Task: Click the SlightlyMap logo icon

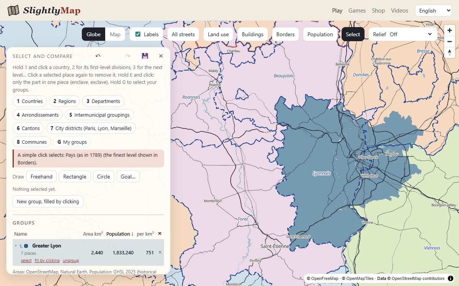Action: pos(13,10)
